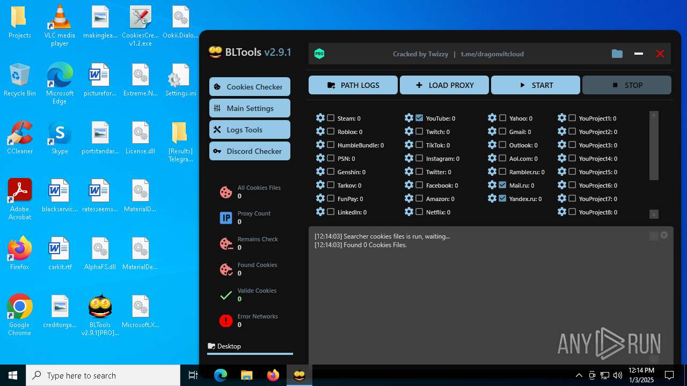Open settings gear for YouTube
Image resolution: width=687 pixels, height=386 pixels.
click(409, 118)
